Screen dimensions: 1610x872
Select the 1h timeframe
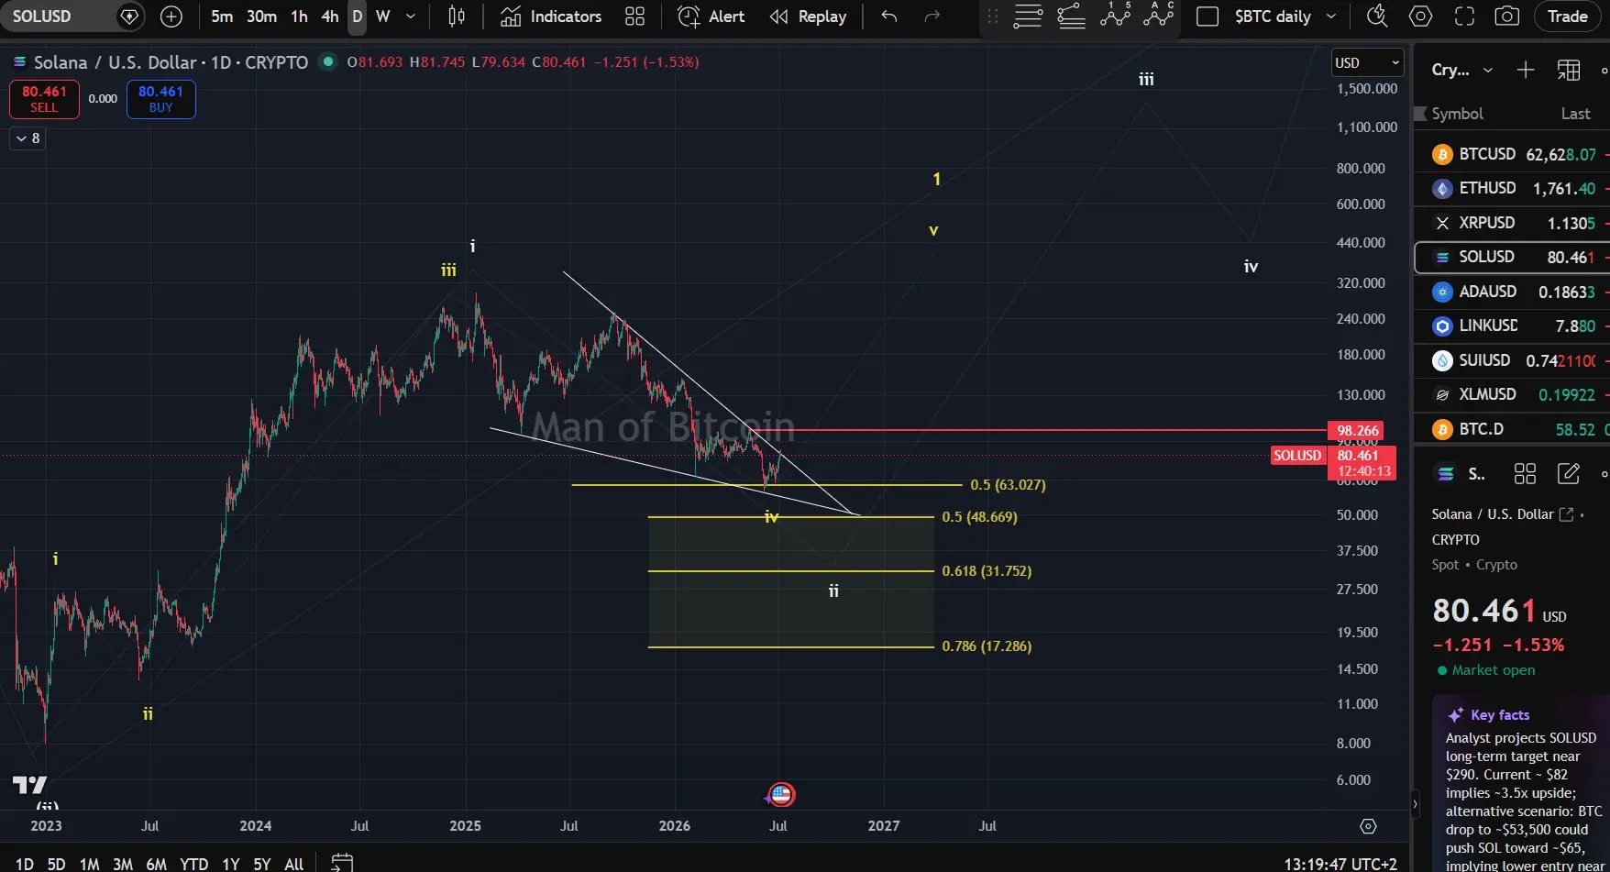(x=299, y=17)
